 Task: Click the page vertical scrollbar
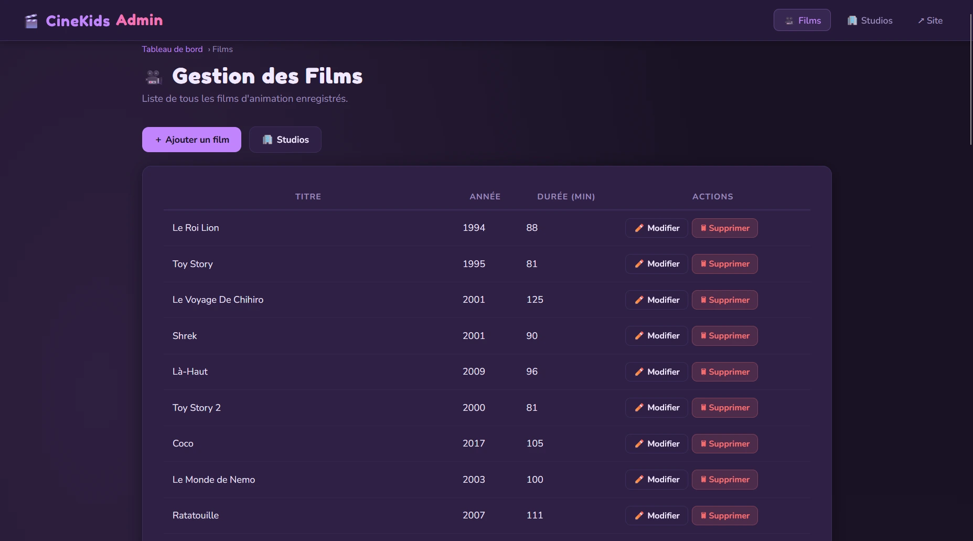(x=970, y=79)
